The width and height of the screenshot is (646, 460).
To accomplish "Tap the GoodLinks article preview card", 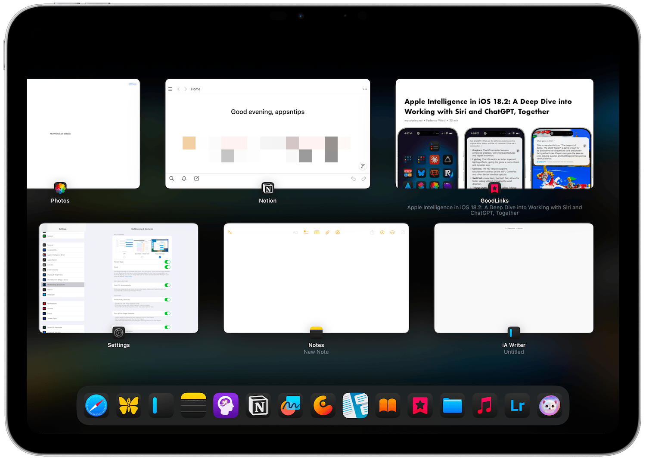I will tap(494, 134).
